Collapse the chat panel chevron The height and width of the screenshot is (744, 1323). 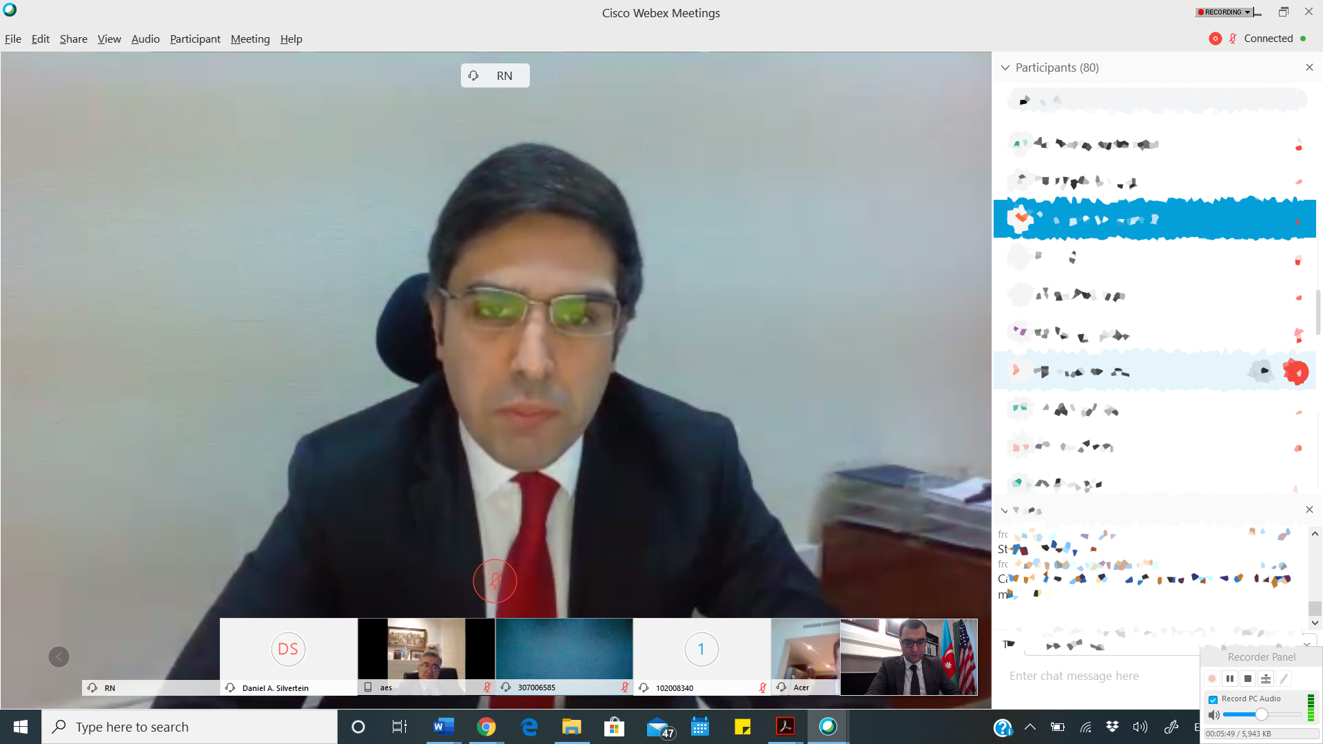(x=1004, y=510)
